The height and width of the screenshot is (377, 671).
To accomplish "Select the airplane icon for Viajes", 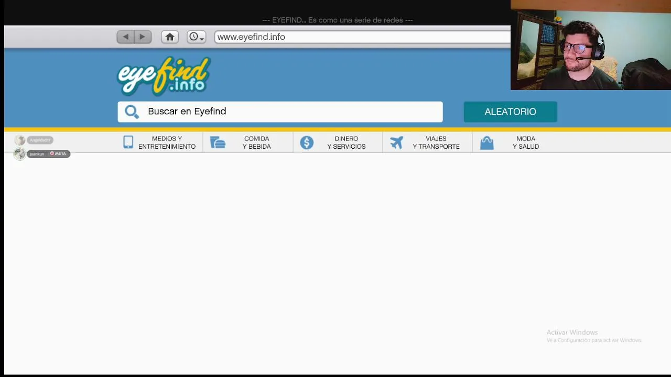I will 397,142.
